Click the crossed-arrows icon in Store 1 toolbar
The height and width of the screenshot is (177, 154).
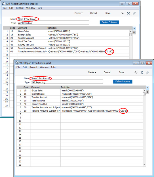128,13
